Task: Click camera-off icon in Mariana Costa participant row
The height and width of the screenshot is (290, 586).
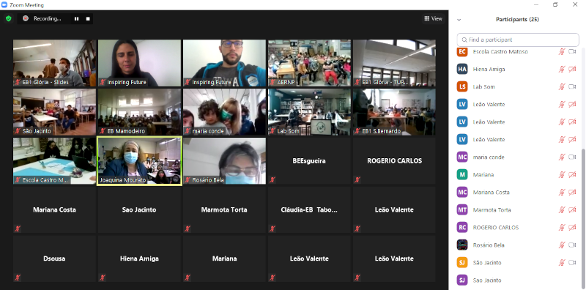Action: pyautogui.click(x=572, y=192)
